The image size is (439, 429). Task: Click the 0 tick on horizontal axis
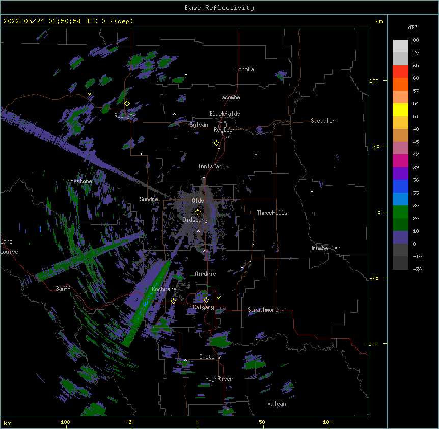(197, 422)
